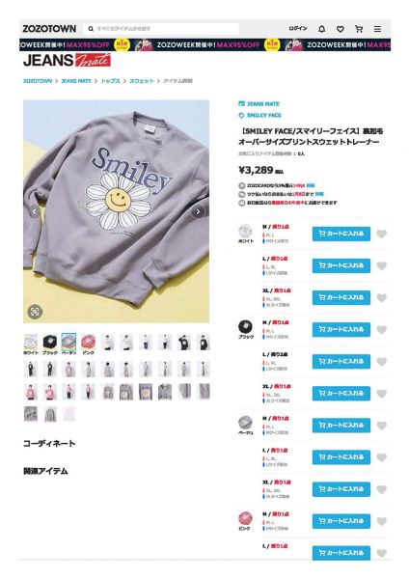Image resolution: width=409 pixels, height=579 pixels.
Task: Favorite the beige M size item heart
Action: coord(382,426)
